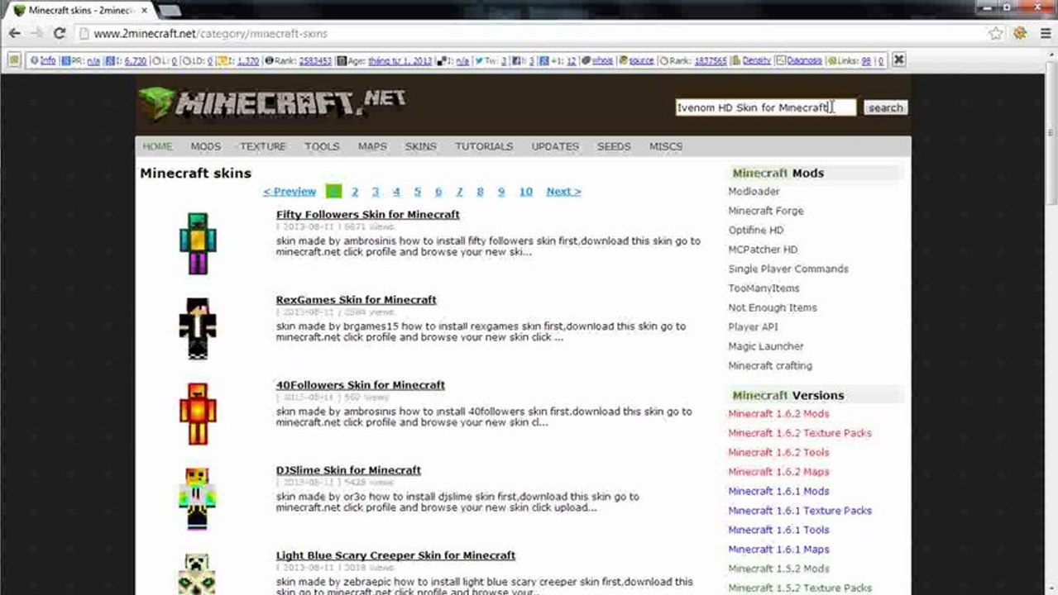This screenshot has width=1058, height=595.
Task: Click the browser forward arrow
Action: point(36,34)
